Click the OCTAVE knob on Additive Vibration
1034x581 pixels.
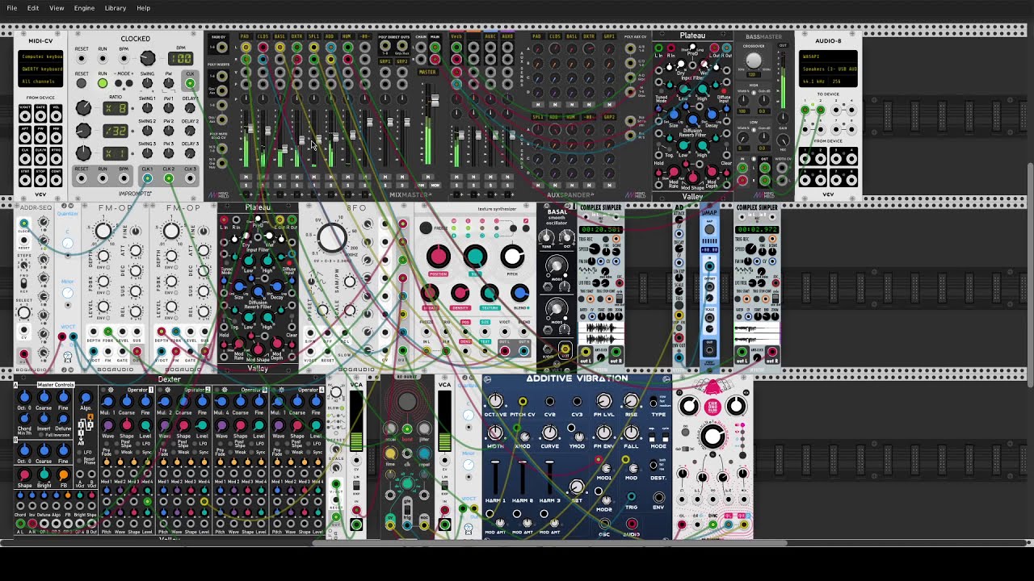click(x=495, y=401)
